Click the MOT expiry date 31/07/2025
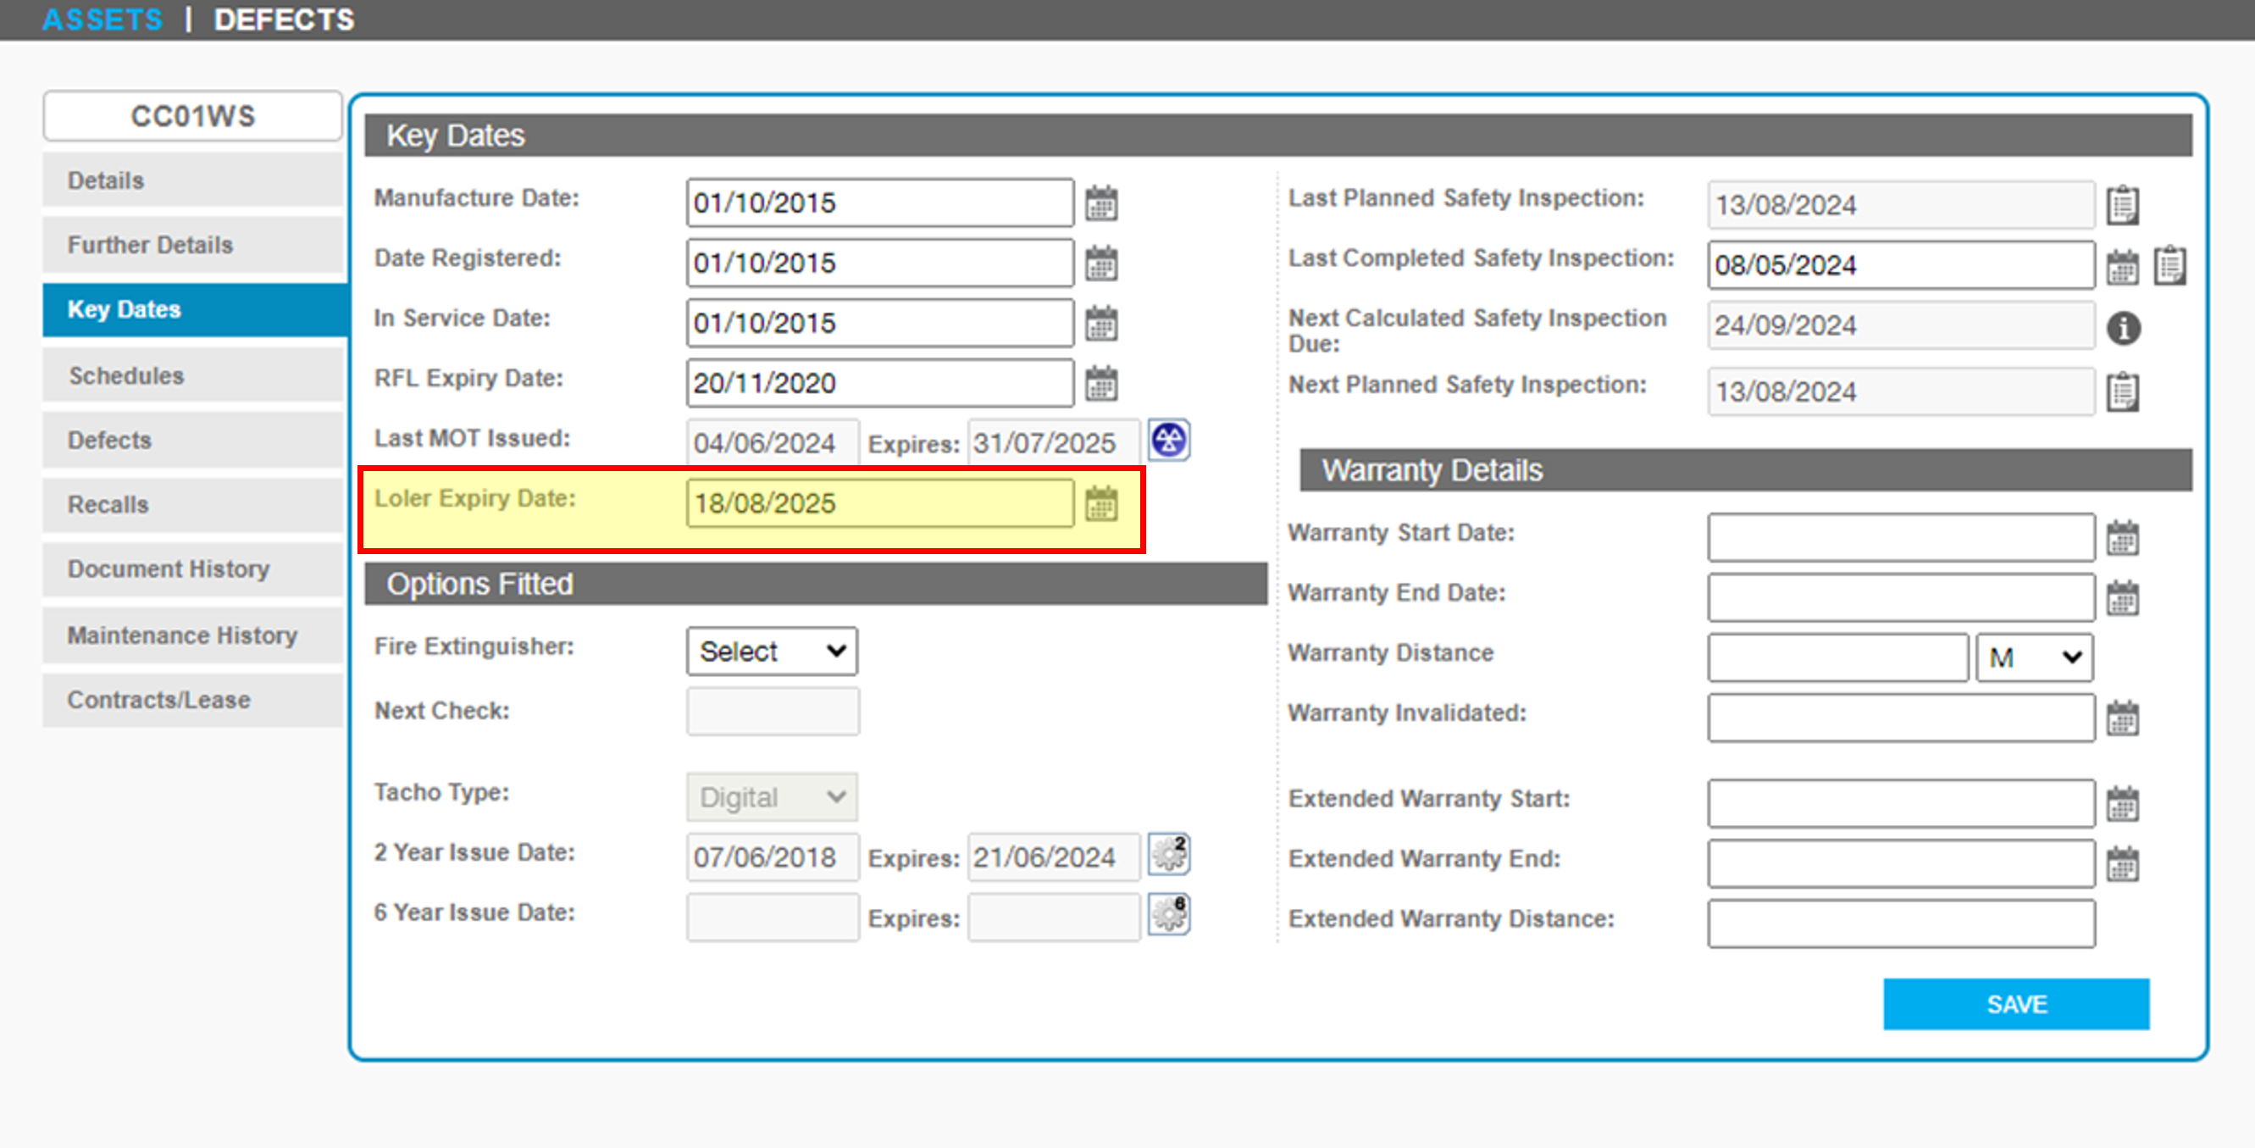This screenshot has height=1148, width=2255. pyautogui.click(x=1053, y=443)
